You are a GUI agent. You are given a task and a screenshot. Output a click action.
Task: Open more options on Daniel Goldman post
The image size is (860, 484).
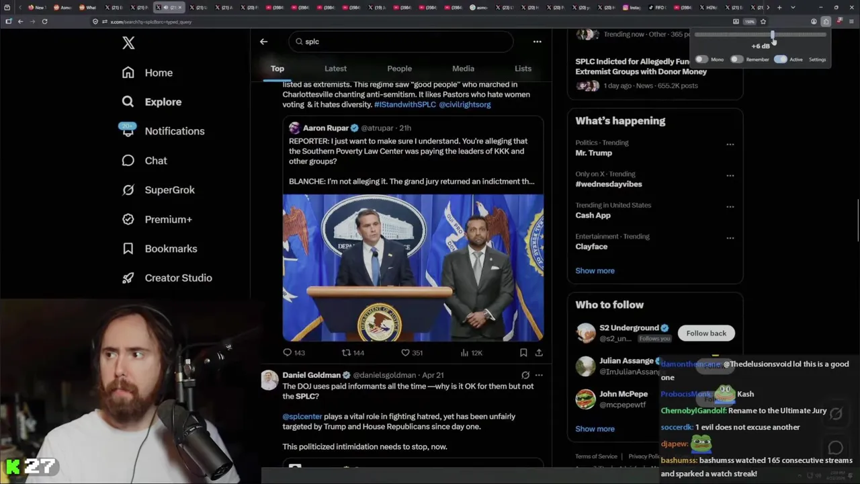539,375
